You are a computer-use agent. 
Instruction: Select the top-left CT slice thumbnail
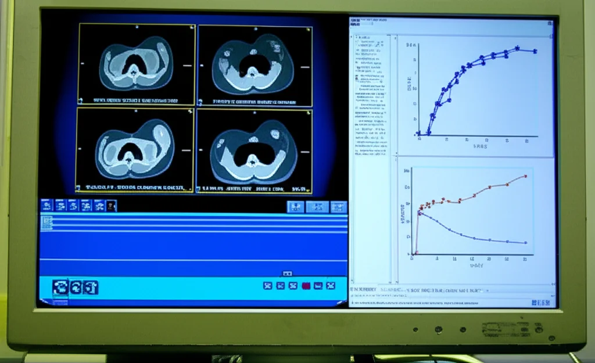pyautogui.click(x=137, y=64)
